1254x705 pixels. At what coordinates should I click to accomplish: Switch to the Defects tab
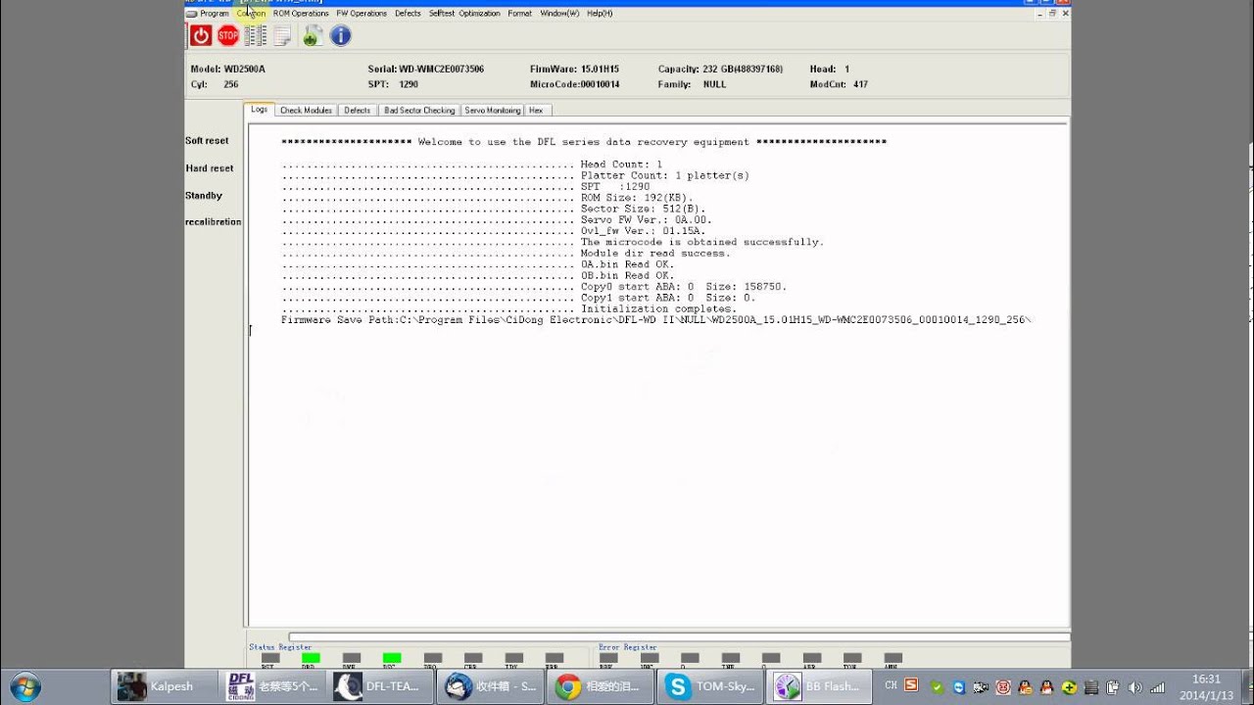358,111
